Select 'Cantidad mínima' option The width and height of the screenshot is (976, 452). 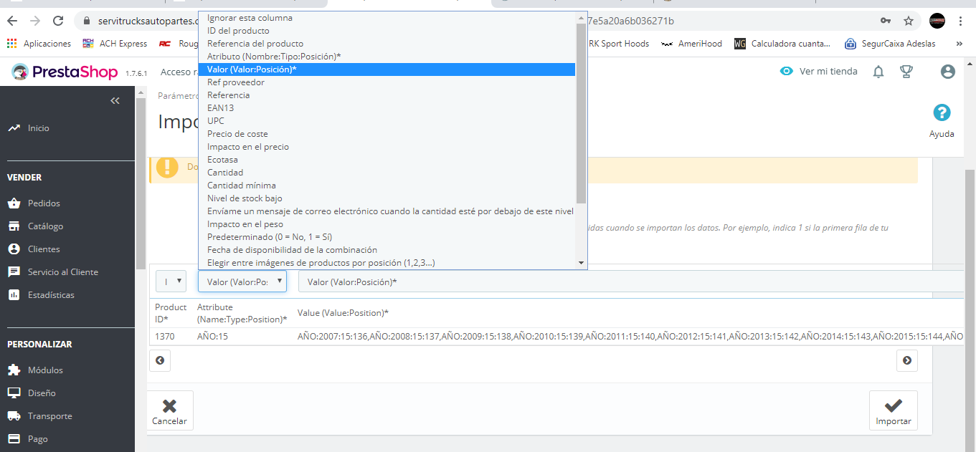(387, 186)
